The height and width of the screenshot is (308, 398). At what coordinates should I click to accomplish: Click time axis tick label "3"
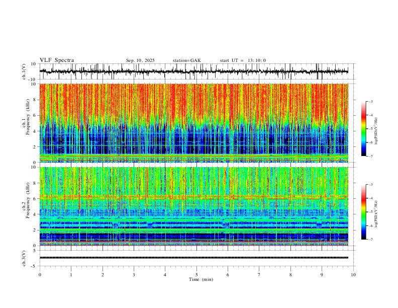coord(134,275)
